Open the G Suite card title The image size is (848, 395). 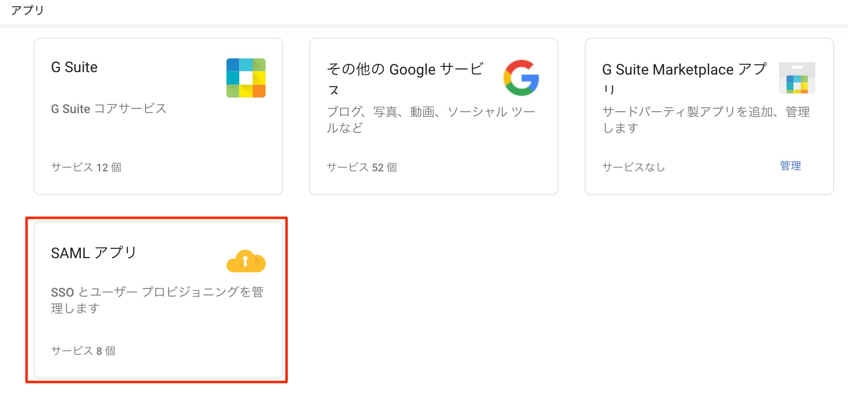tap(74, 67)
